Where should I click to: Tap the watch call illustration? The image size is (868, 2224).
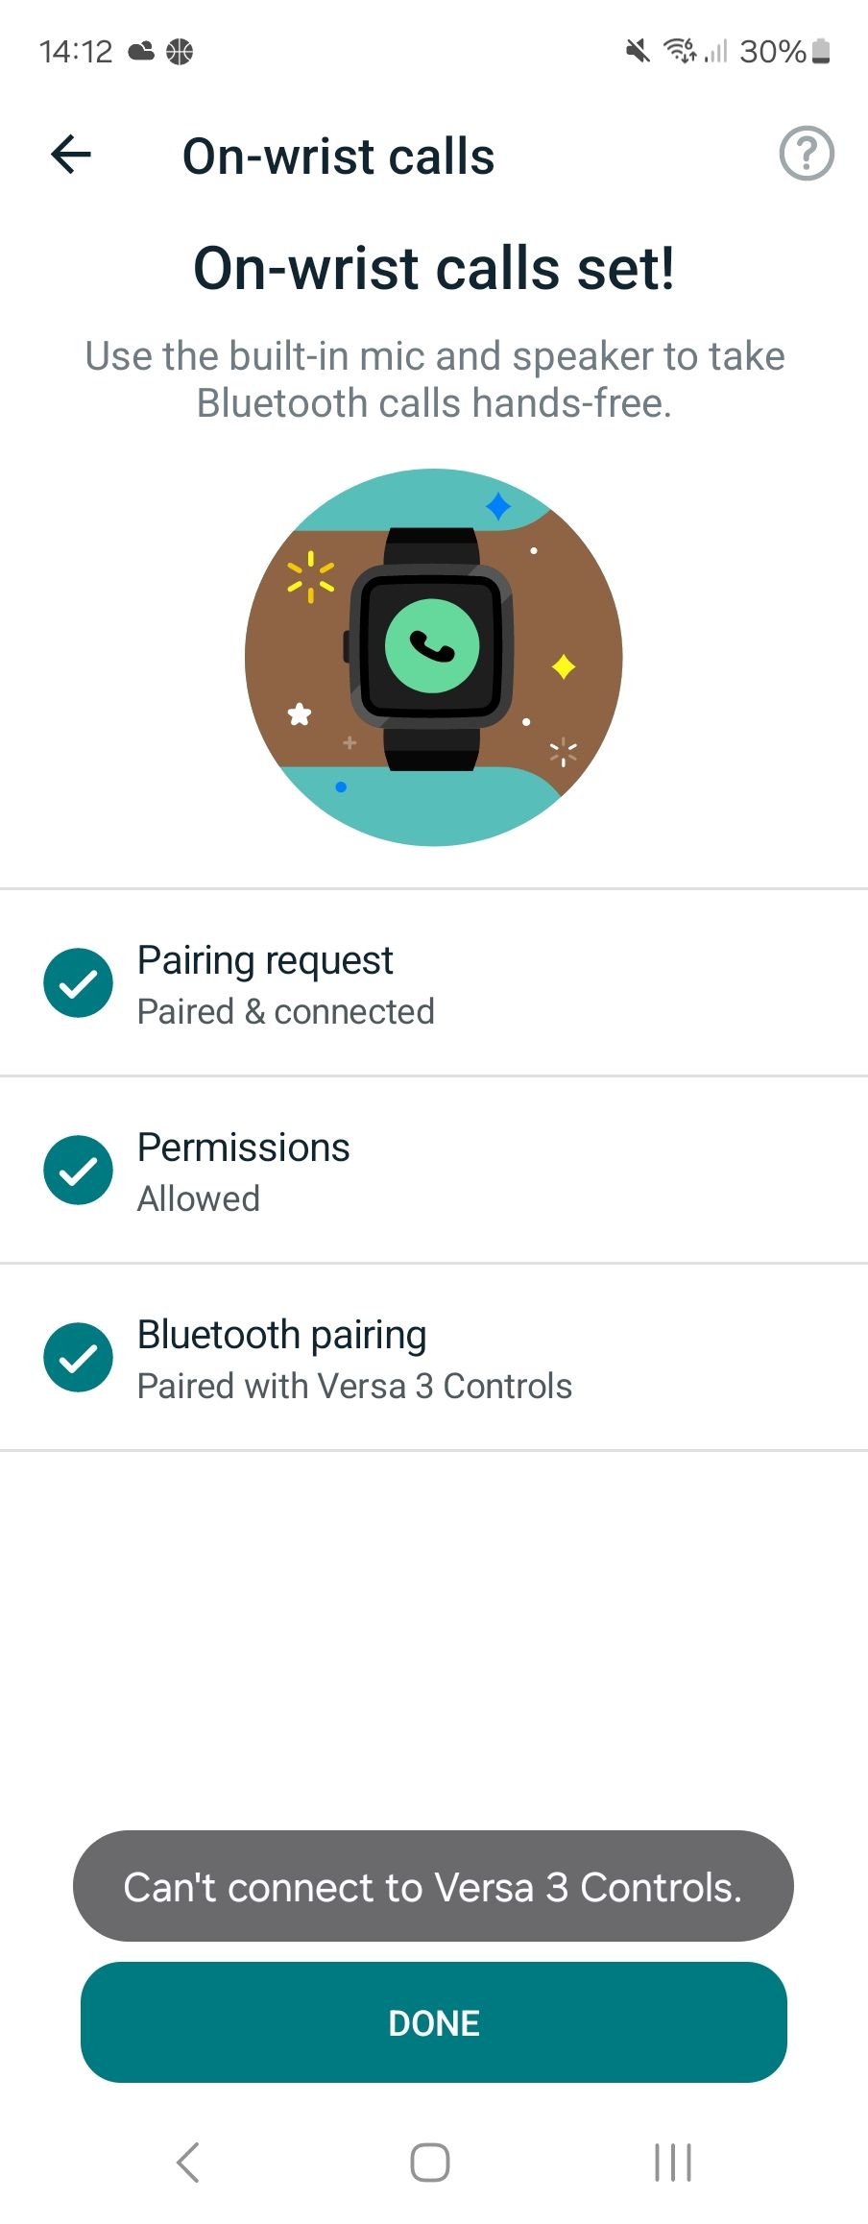click(x=433, y=657)
